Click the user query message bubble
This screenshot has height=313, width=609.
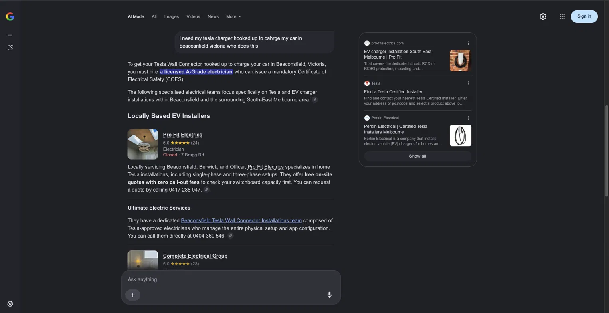254,42
